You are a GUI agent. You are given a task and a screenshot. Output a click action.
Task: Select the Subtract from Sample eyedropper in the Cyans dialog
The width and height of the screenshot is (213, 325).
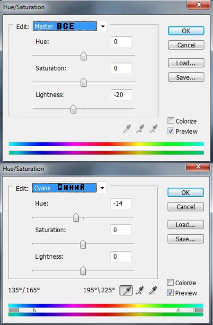(x=153, y=290)
